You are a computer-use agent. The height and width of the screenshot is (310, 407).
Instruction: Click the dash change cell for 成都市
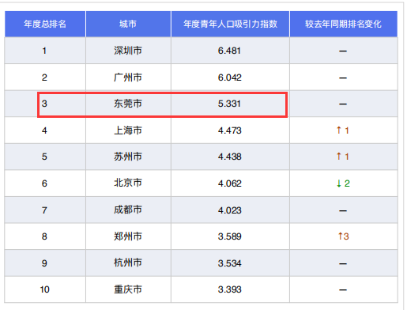343,210
